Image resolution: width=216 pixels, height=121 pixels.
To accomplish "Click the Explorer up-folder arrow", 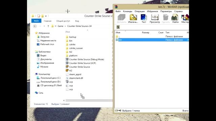I will coord(48,26).
